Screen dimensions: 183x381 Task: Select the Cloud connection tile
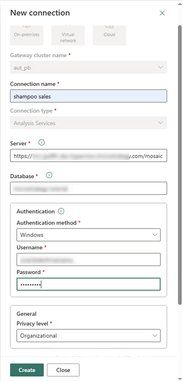109,35
